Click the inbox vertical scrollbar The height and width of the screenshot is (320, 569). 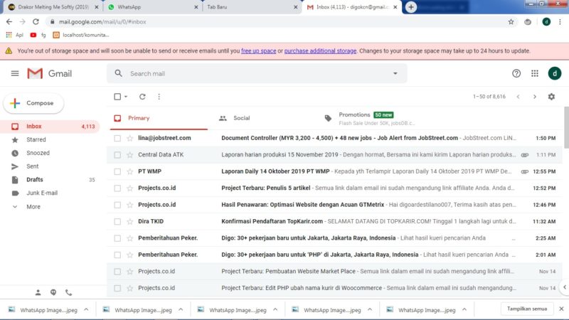point(566,128)
